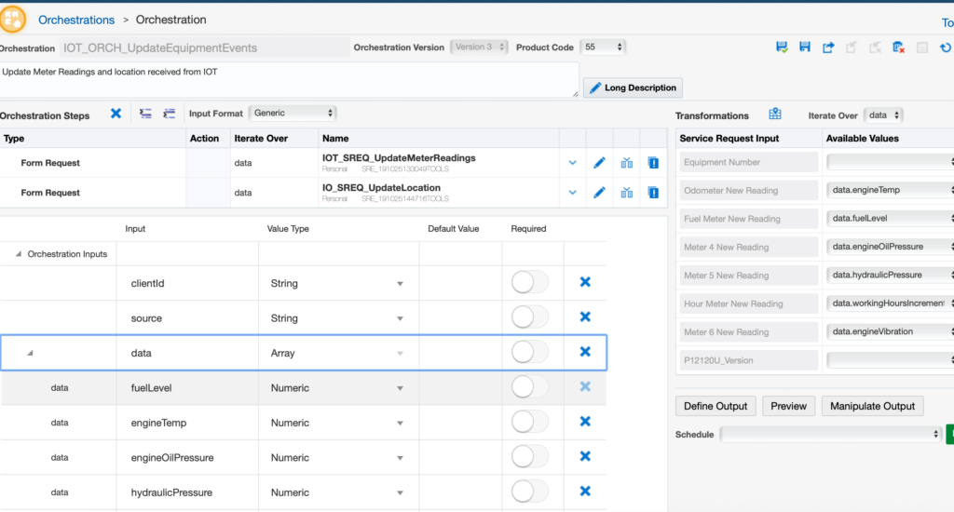Click the Preview button
The height and width of the screenshot is (512, 954).
(x=788, y=406)
